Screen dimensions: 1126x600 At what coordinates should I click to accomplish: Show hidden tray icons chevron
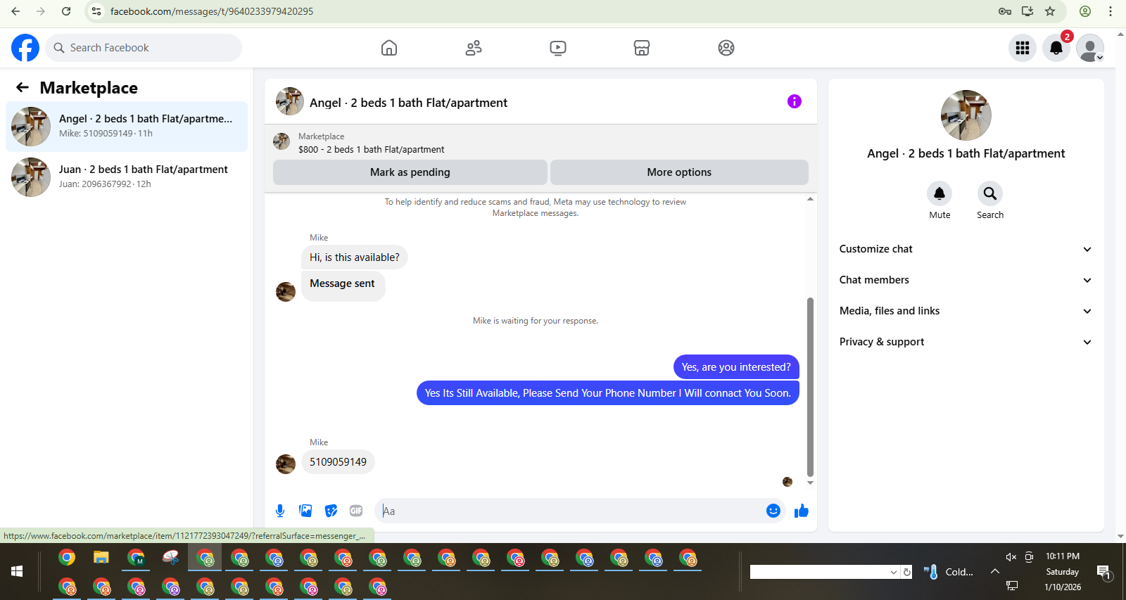click(x=995, y=571)
